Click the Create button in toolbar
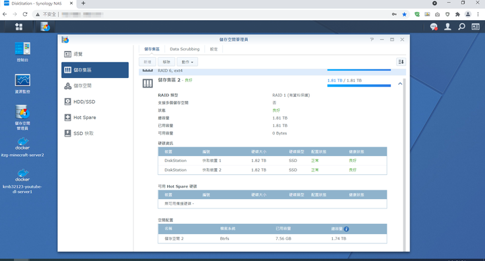 coord(148,62)
